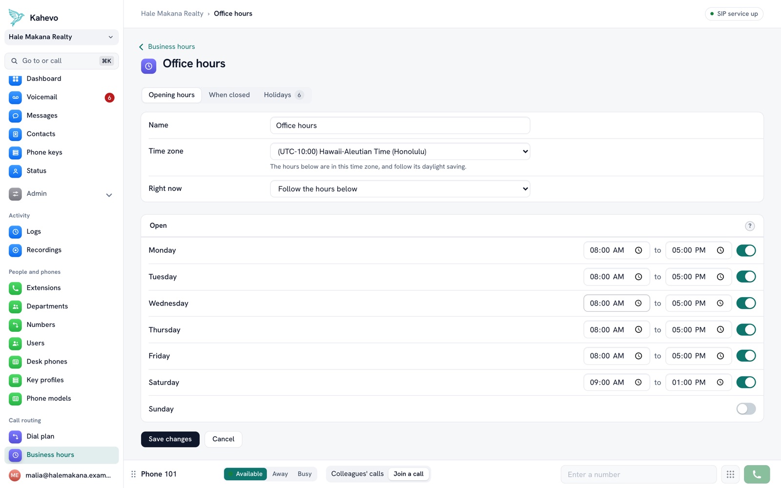Toggle Tuesday open switch
The image size is (781, 488).
[x=746, y=277]
